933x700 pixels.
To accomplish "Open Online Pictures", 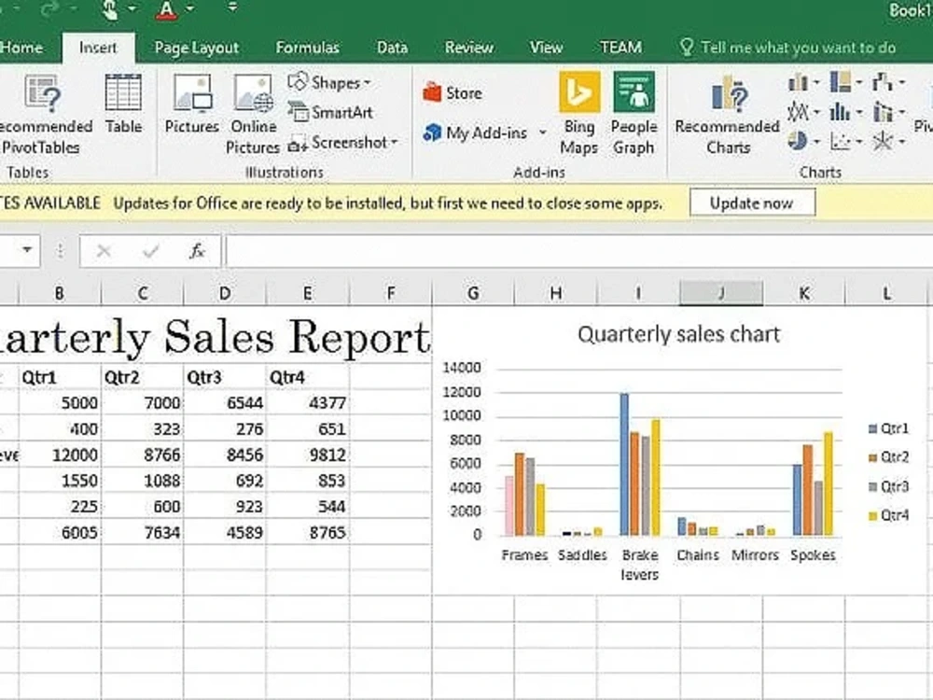I will tap(253, 114).
